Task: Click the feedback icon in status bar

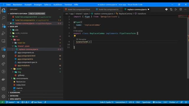Action: (181, 102)
